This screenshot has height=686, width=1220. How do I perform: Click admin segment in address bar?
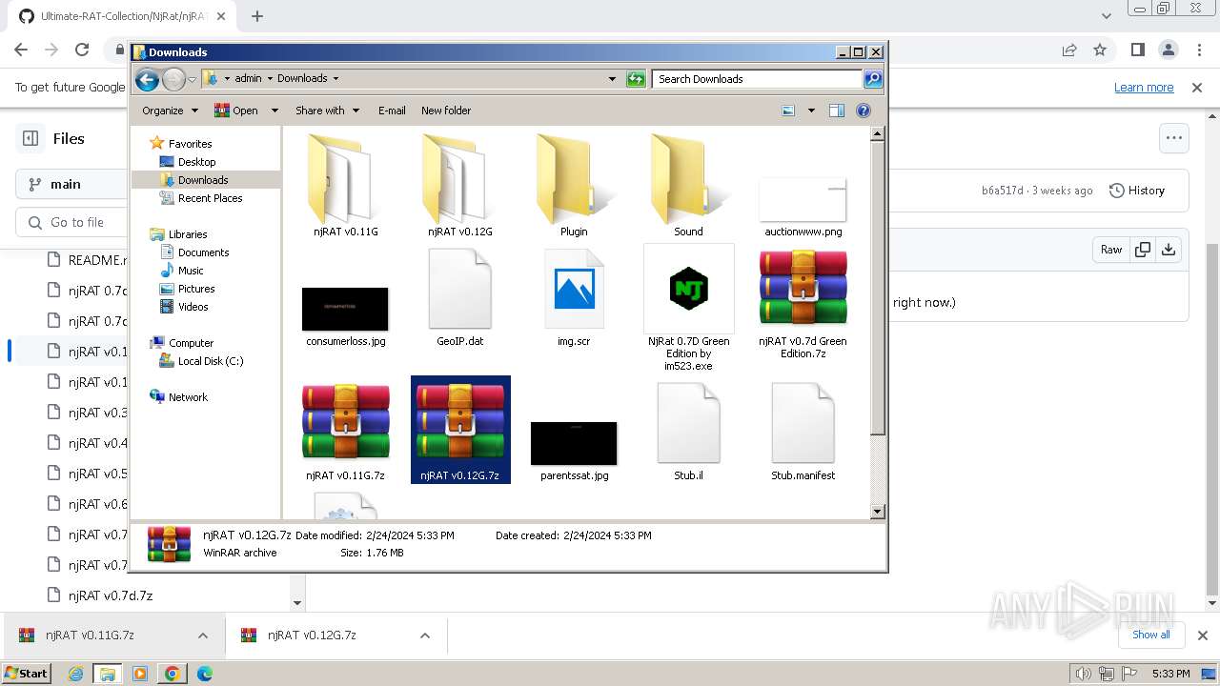248,79
